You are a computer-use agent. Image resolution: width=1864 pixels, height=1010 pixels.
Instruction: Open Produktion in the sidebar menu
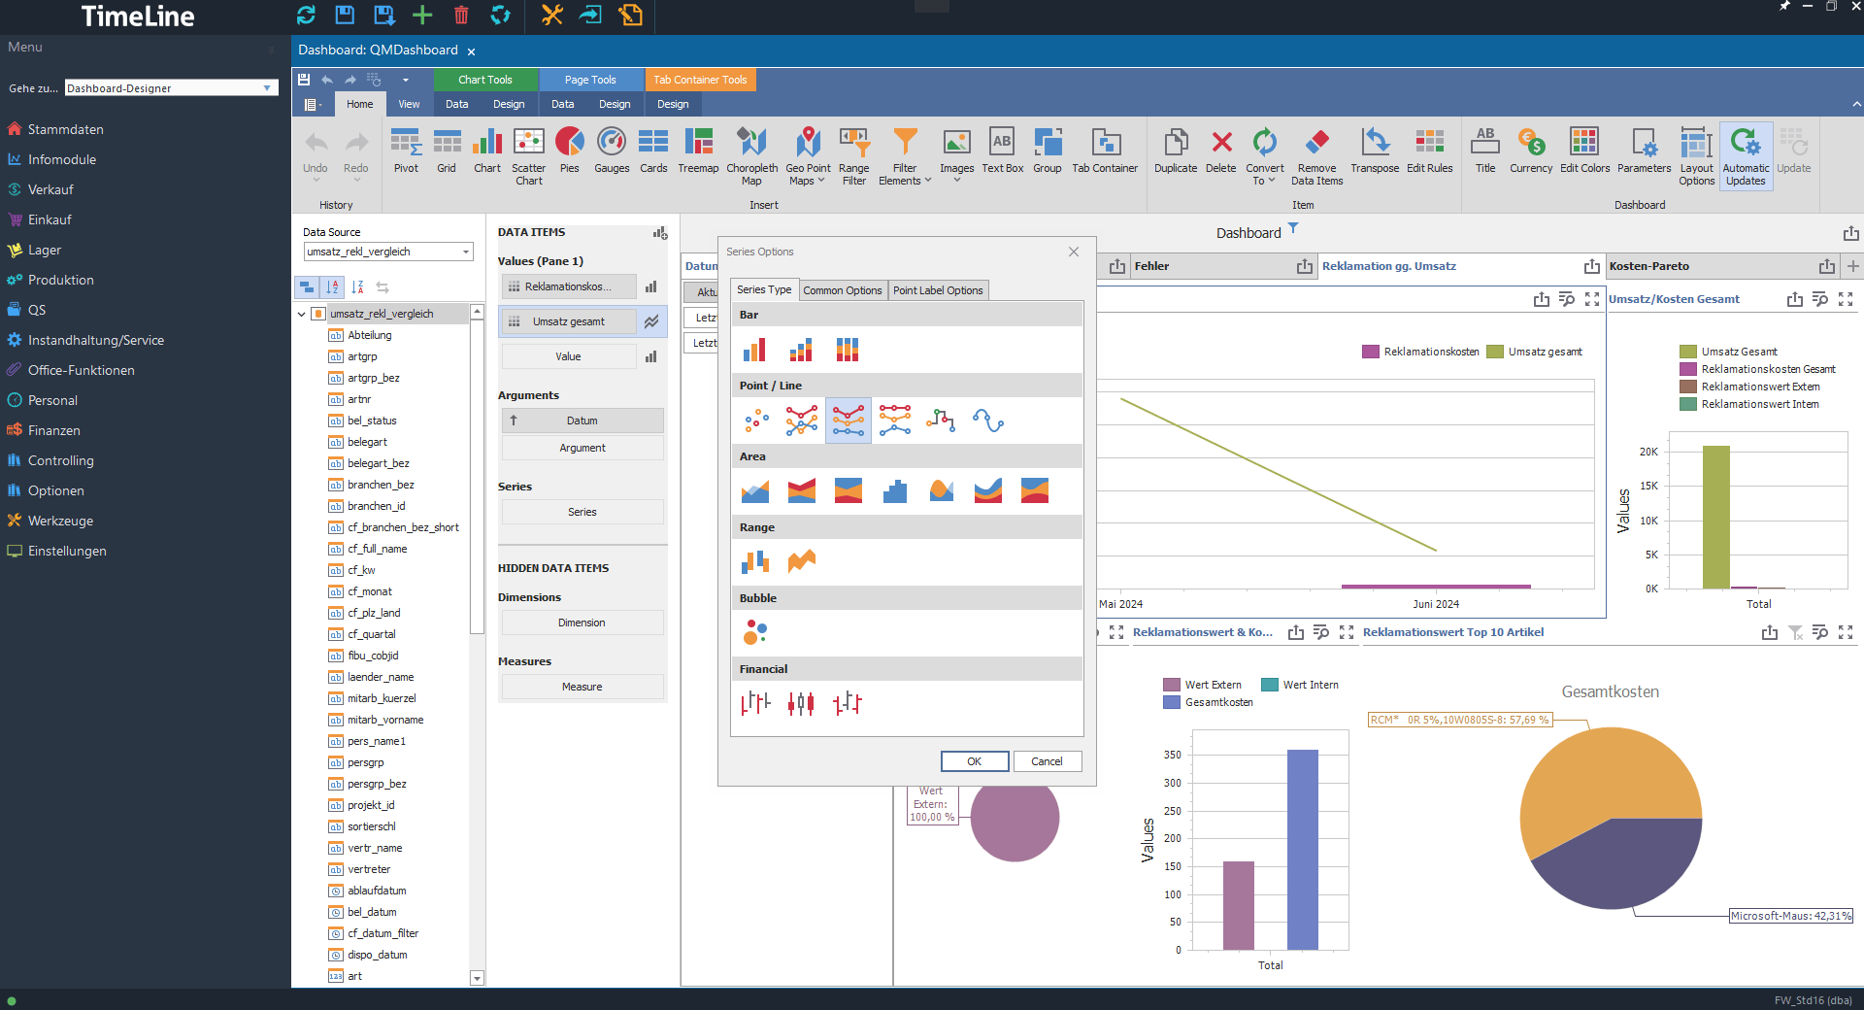[x=62, y=280]
